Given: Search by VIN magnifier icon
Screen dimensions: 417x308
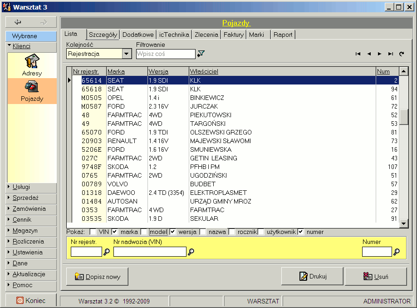Looking at the screenshot, I should [191, 252].
